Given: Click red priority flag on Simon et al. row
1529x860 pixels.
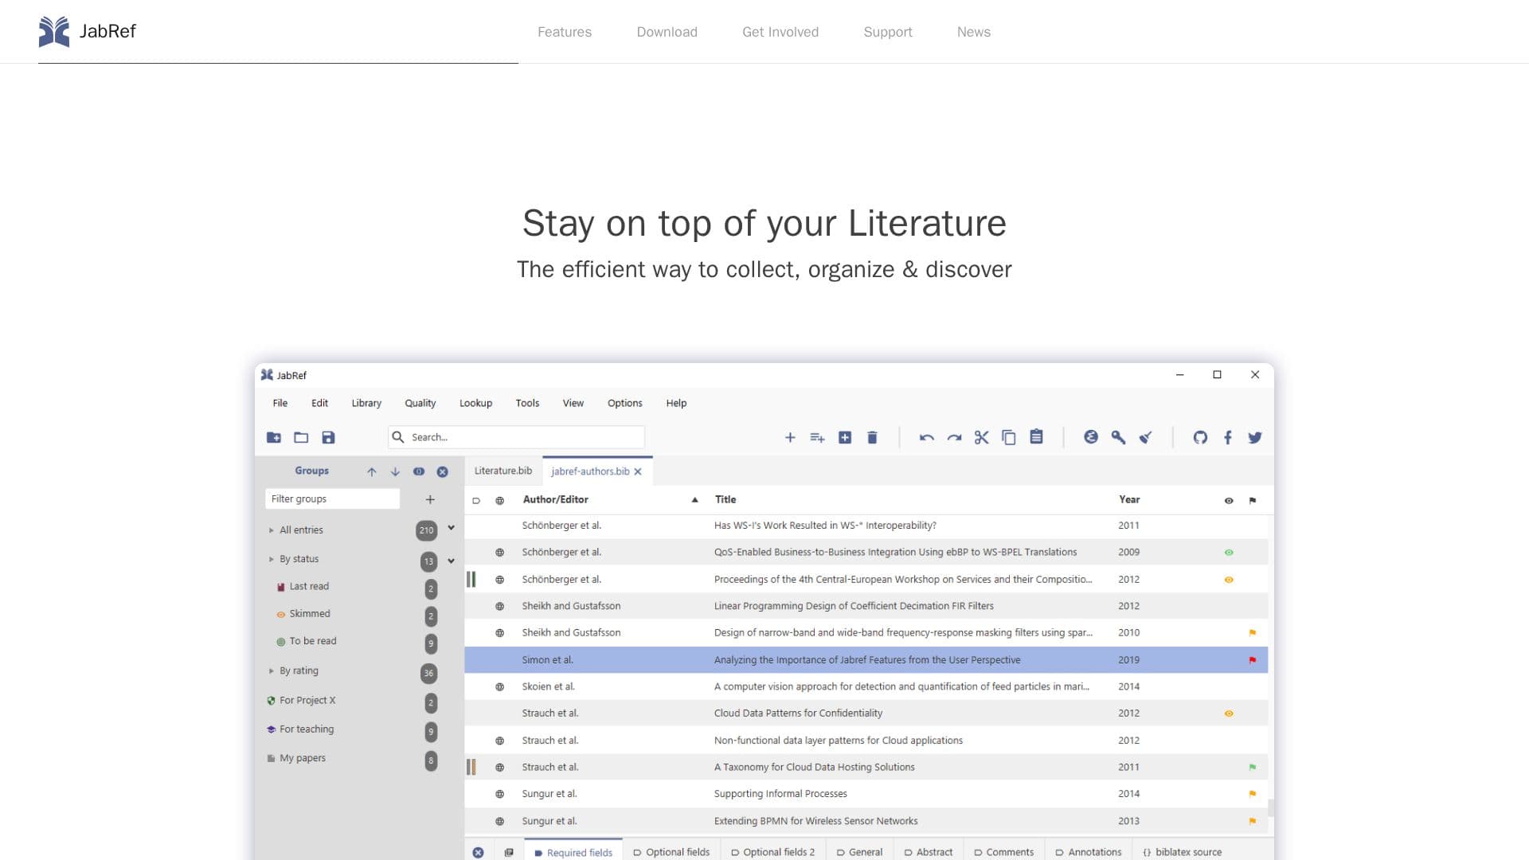Looking at the screenshot, I should click(x=1253, y=660).
